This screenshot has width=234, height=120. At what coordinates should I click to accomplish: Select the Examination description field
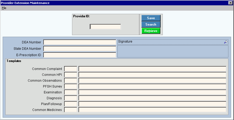152,92
